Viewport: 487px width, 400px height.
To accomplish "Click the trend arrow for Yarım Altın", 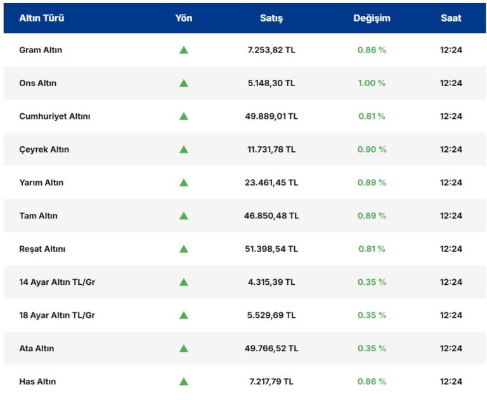I will pyautogui.click(x=183, y=183).
